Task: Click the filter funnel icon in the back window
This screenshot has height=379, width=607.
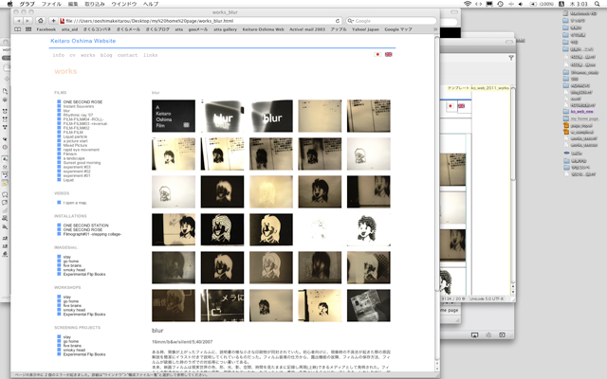Action: pyautogui.click(x=511, y=58)
